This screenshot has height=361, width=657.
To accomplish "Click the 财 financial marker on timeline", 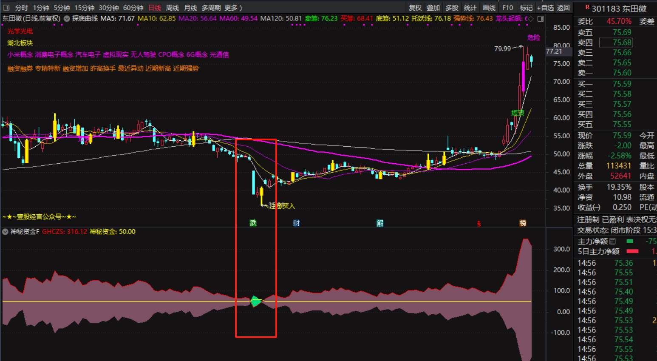I will coord(297,223).
